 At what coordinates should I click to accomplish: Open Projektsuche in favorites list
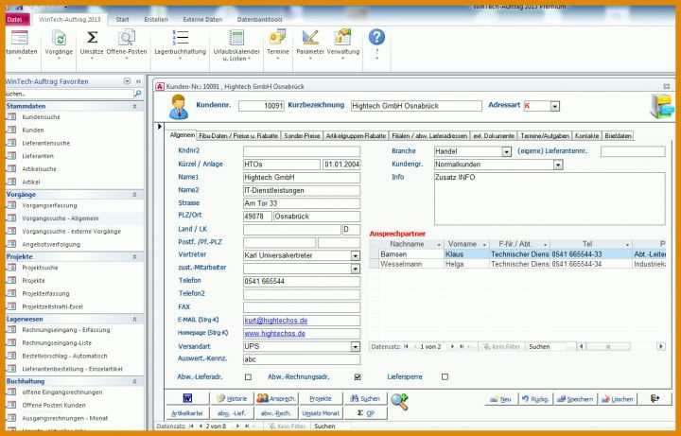40,268
